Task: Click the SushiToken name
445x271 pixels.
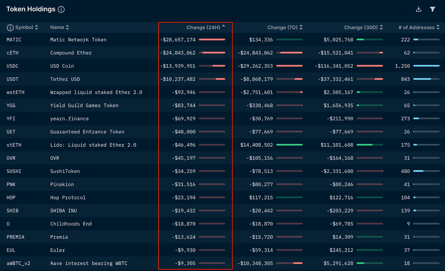Action: (65, 171)
